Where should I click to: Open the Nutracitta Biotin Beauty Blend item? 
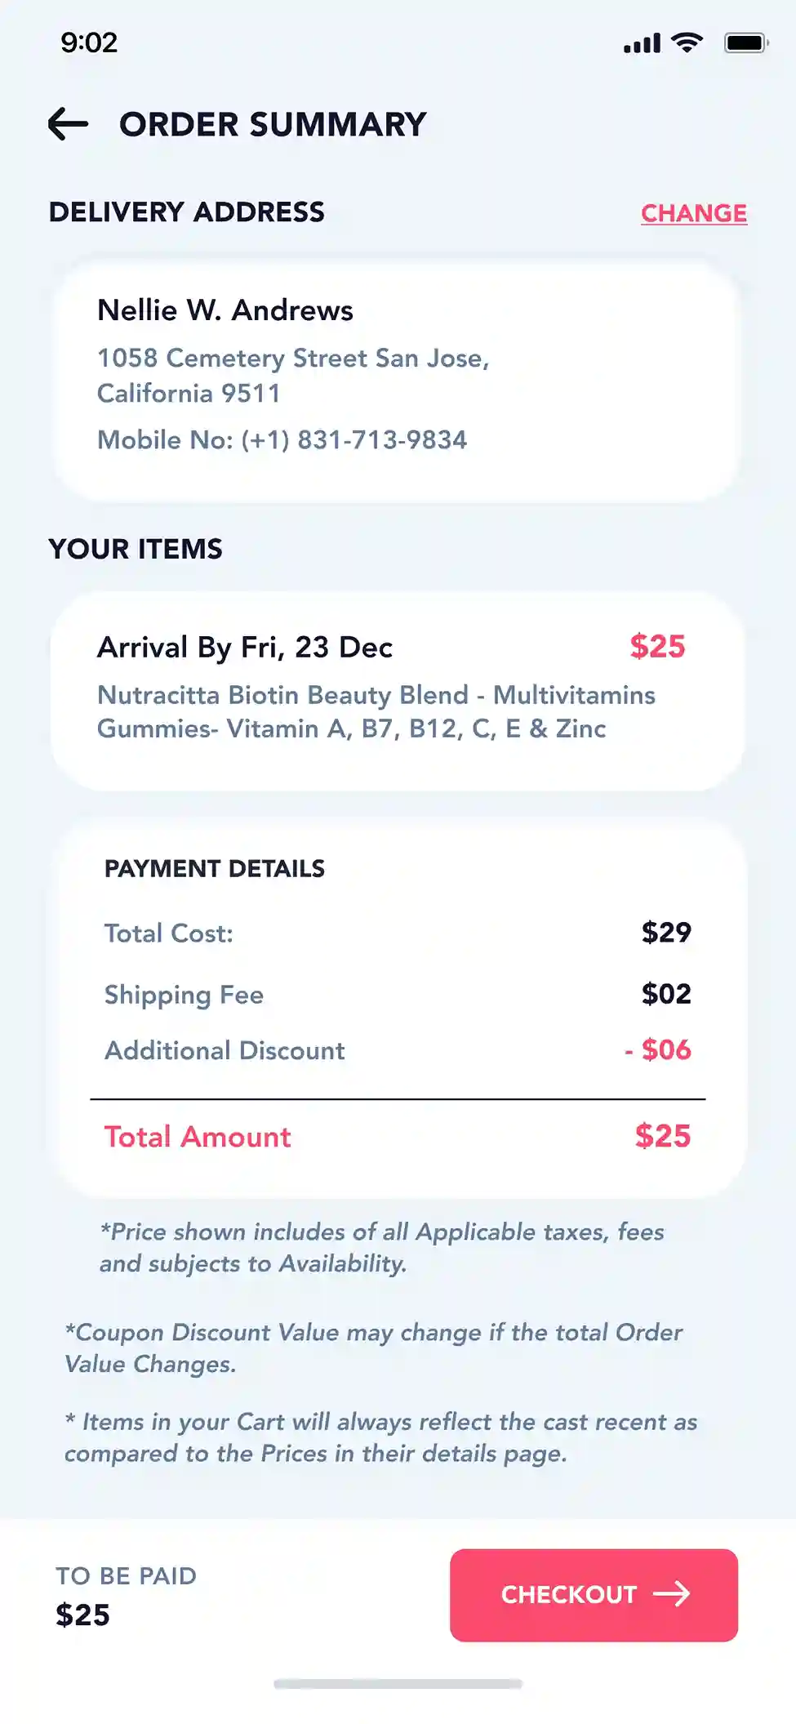[376, 712]
